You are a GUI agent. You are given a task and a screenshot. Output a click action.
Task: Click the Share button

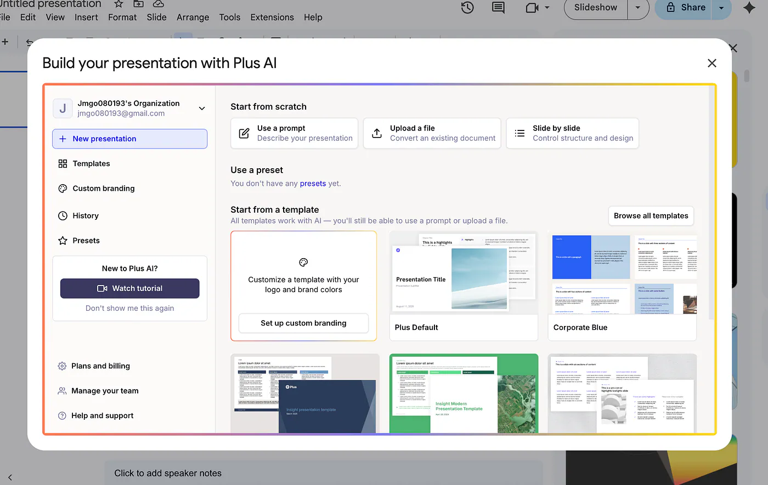click(686, 8)
